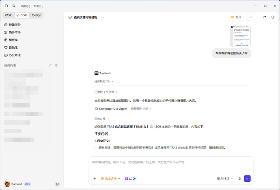Click the 办公助理 chat icon

pyautogui.click(x=6, y=55)
